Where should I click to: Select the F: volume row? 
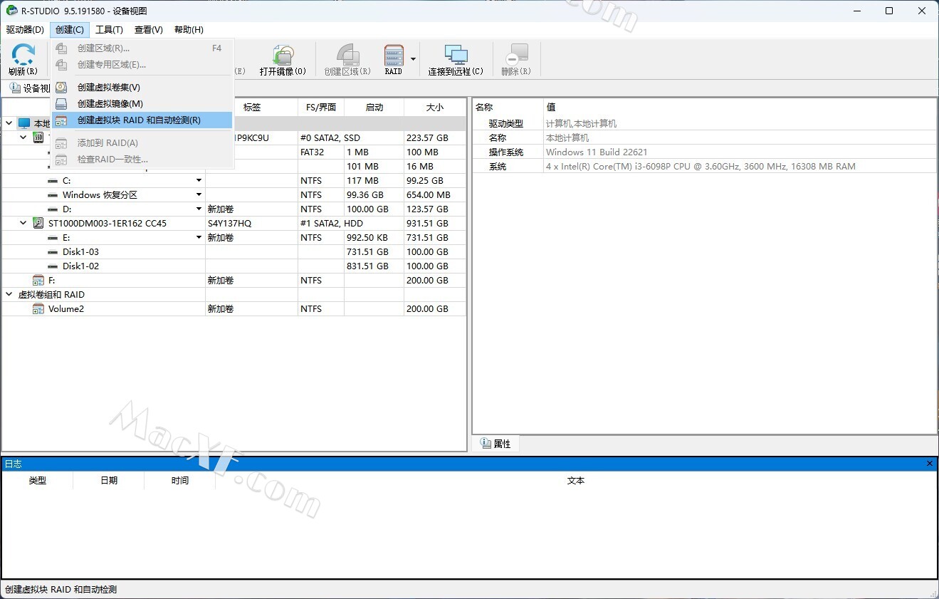[234, 280]
